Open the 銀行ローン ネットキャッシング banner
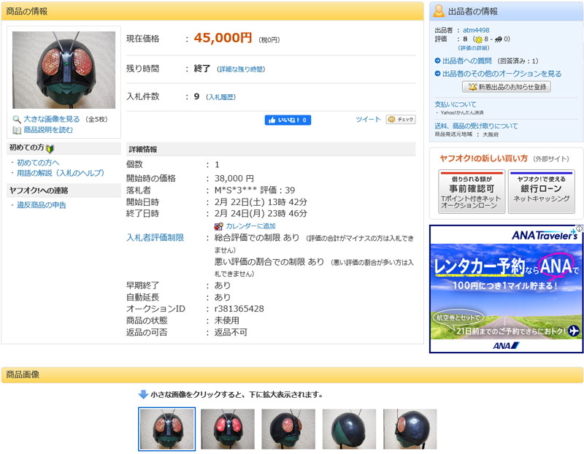The image size is (584, 454). (542, 191)
